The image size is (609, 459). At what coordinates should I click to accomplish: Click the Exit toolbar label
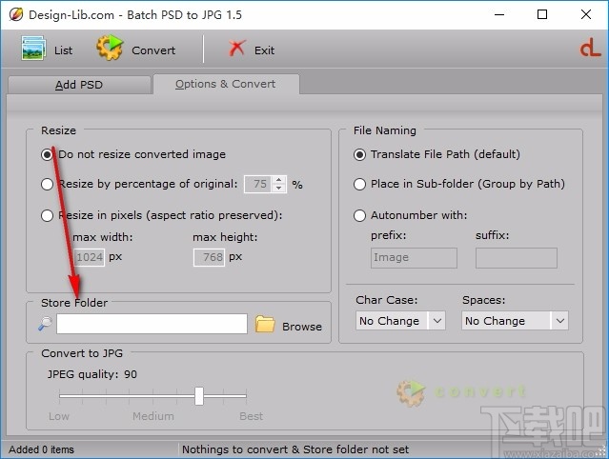pos(265,50)
